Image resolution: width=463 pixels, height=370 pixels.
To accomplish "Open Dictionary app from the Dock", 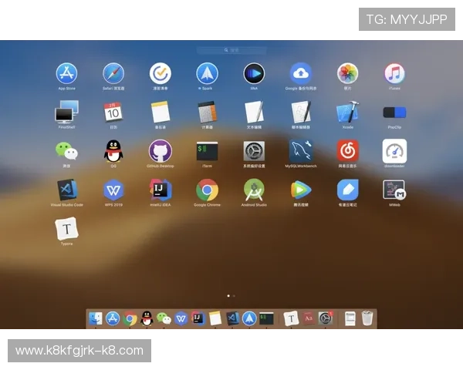I will [308, 318].
